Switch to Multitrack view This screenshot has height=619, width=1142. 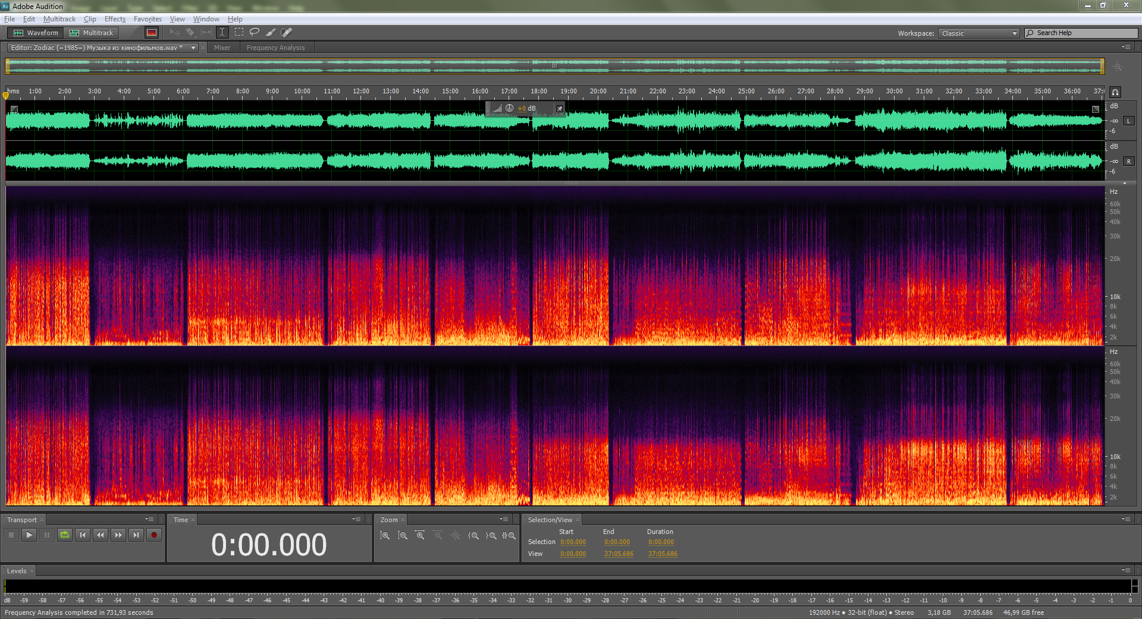pyautogui.click(x=92, y=33)
